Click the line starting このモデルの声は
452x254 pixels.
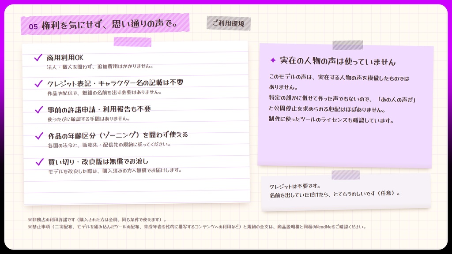pyautogui.click(x=339, y=78)
